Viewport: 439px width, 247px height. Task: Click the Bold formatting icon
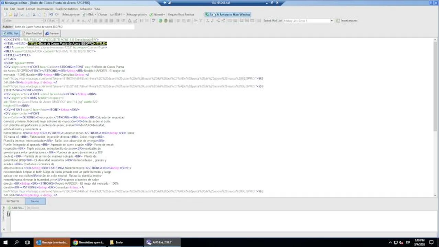coord(63,21)
